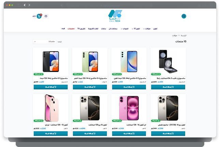Expand the ايفون 17 menu dropdown

[136, 29]
